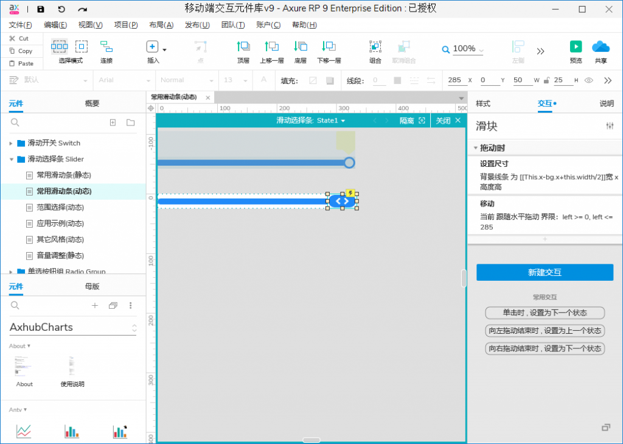Open page 音量调整(静态)
The height and width of the screenshot is (444, 623).
pyautogui.click(x=60, y=255)
